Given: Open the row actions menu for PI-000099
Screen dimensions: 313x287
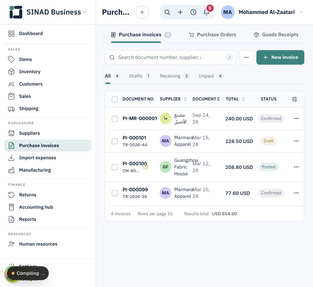Looking at the screenshot, I should (x=296, y=193).
